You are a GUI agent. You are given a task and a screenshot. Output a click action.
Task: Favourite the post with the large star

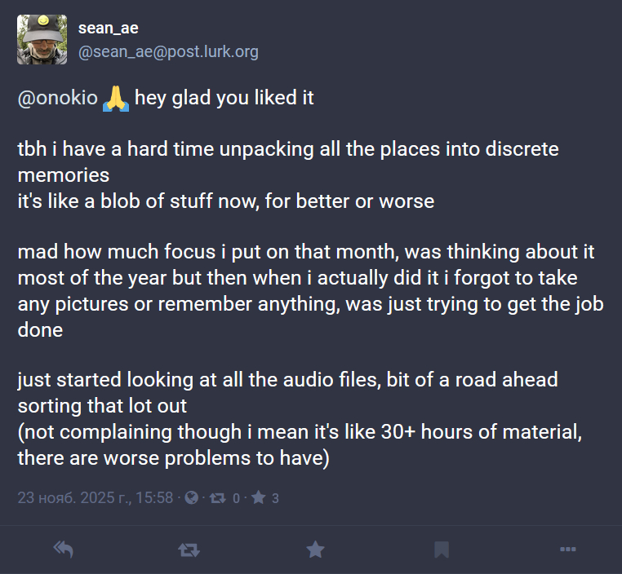tap(315, 550)
